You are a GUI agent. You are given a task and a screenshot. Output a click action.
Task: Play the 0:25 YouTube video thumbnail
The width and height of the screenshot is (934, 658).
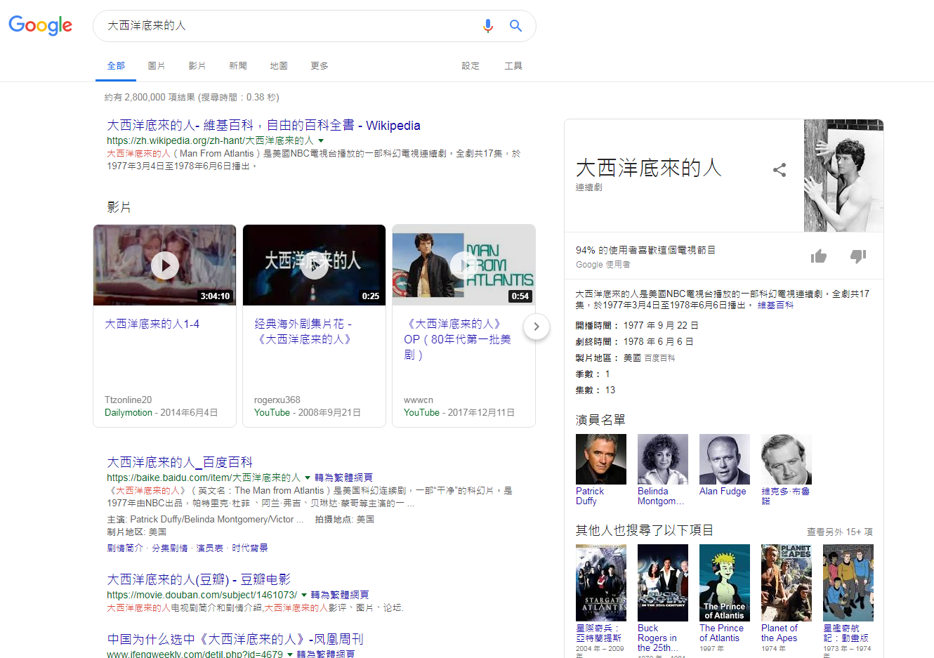click(314, 265)
